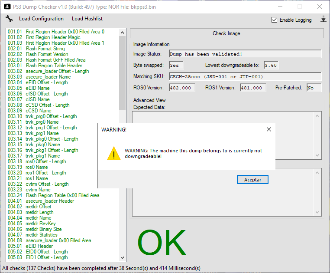Viewport: 330px width, 273px height.
Task: Select '004.05 metldr RevKey' row
Action: (32, 224)
